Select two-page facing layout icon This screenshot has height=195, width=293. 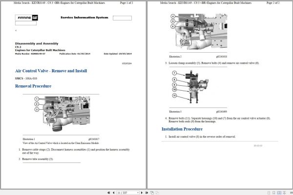279,193
